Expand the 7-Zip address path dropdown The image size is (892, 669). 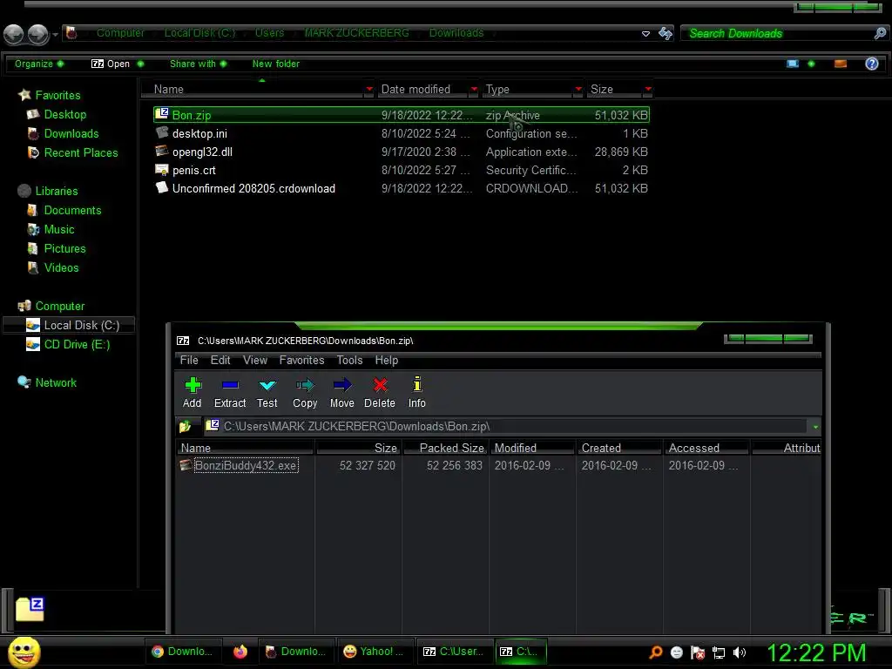point(815,427)
